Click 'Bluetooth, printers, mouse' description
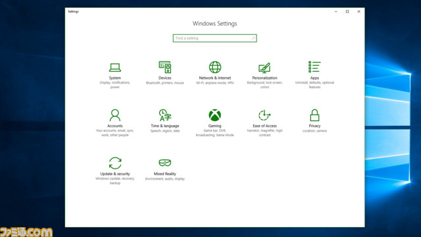Image resolution: width=421 pixels, height=237 pixels. [x=165, y=83]
